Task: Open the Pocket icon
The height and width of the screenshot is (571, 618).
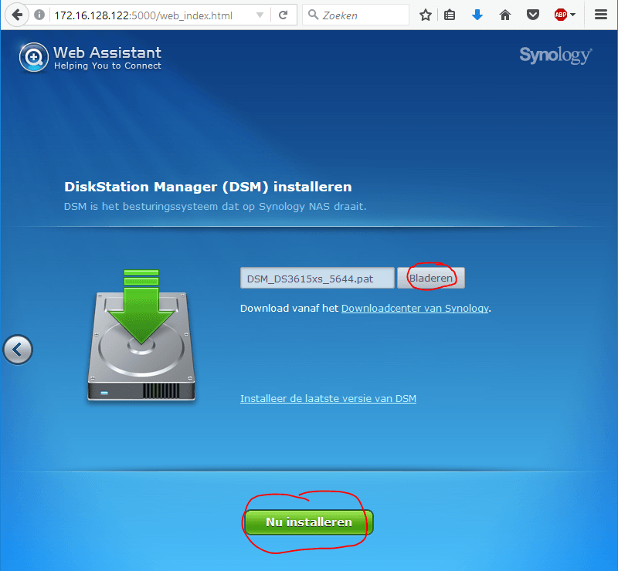Action: coord(533,15)
